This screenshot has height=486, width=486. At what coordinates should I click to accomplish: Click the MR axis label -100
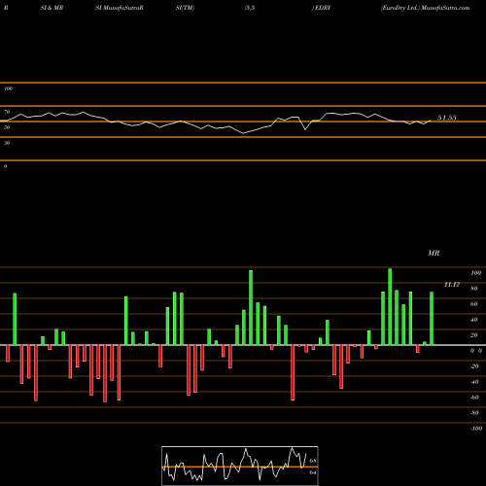click(x=475, y=429)
